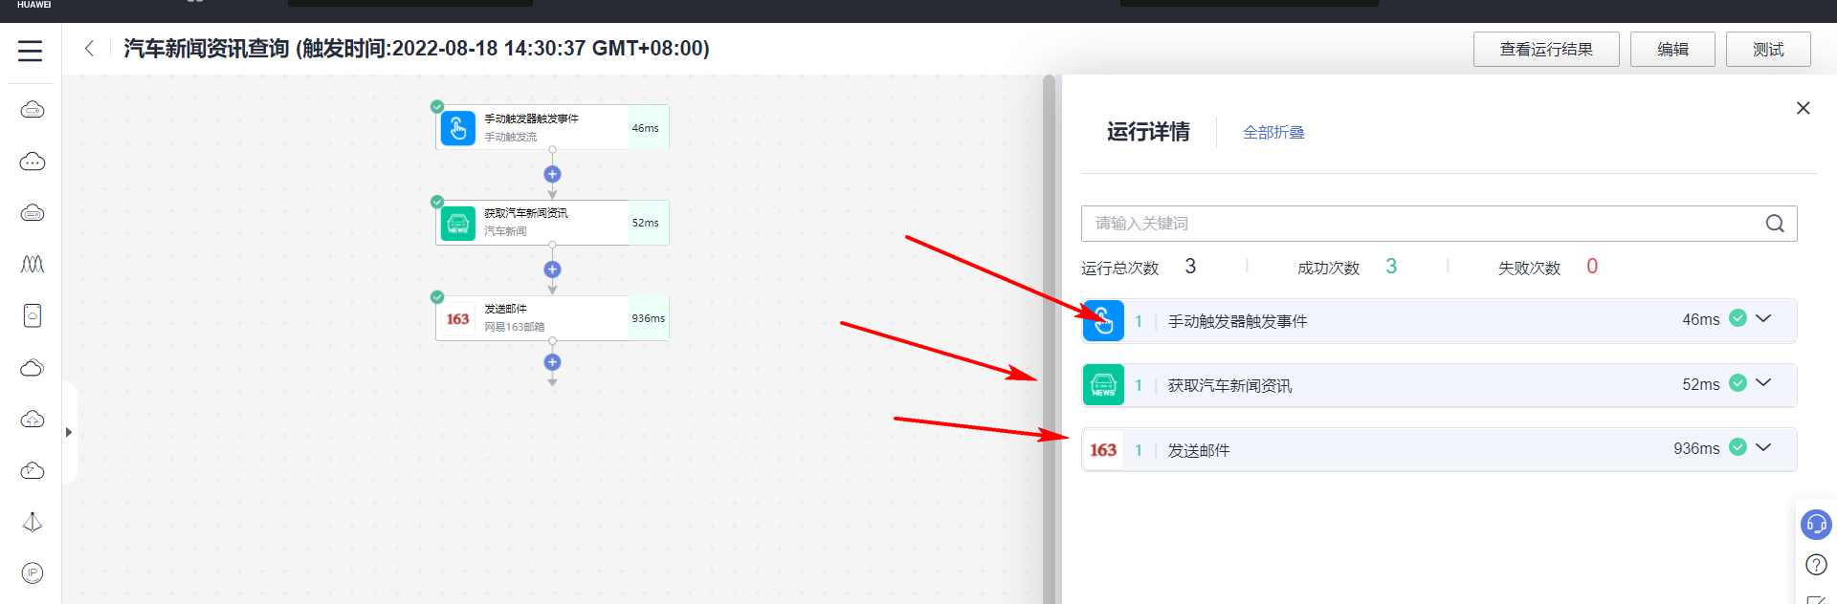Click the 全部折叠 link
Viewport: 1837px width, 604px height.
click(1273, 133)
